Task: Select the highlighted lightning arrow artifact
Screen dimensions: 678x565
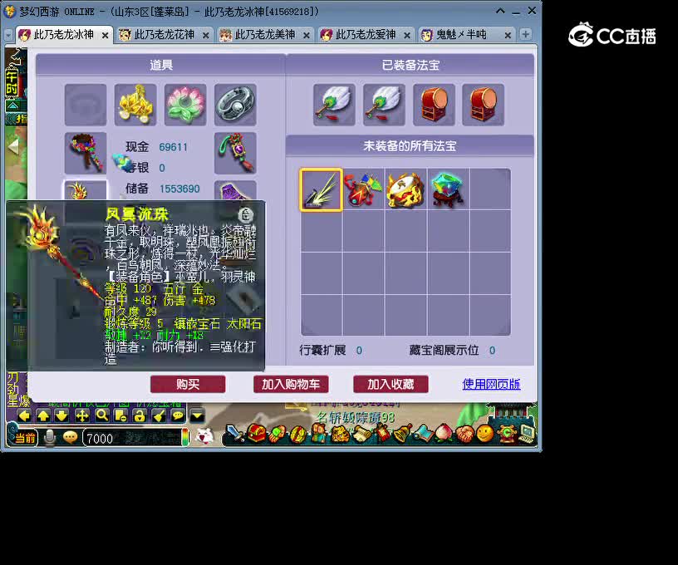Action: 321,189
